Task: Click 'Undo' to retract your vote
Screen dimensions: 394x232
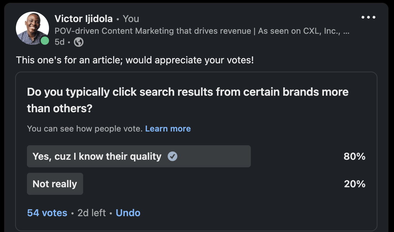Action: tap(128, 213)
